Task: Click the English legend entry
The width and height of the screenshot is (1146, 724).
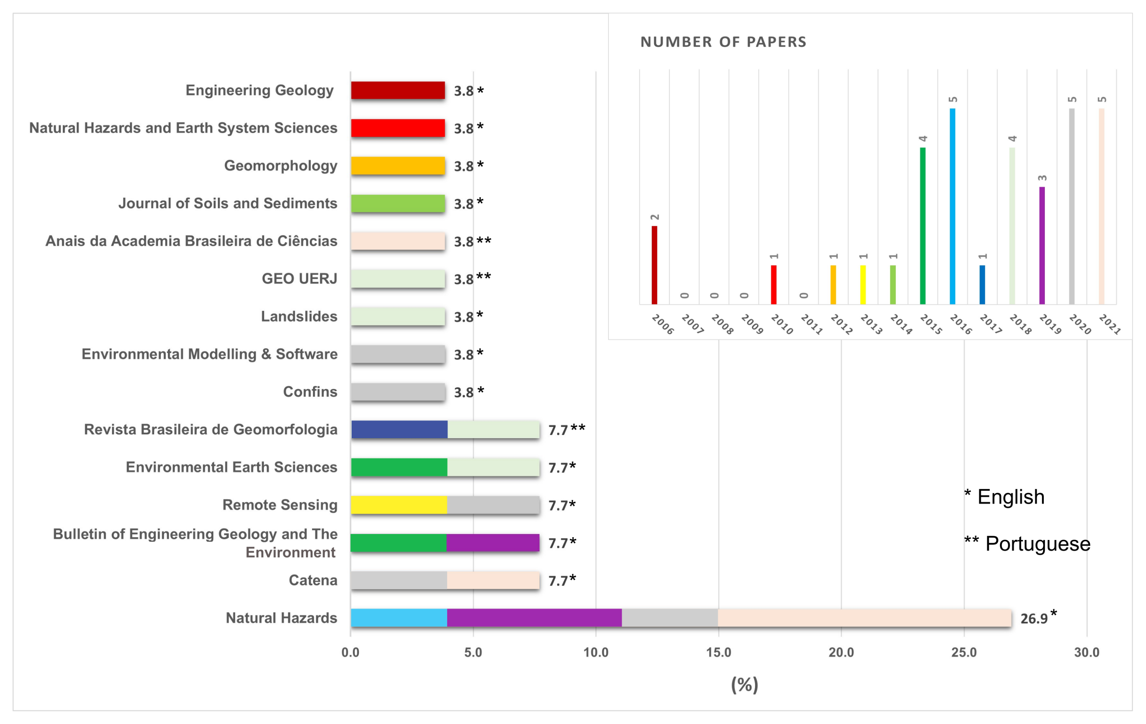Action: click(x=1005, y=497)
